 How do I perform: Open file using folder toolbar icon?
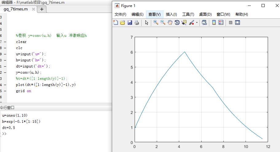click(x=123, y=22)
